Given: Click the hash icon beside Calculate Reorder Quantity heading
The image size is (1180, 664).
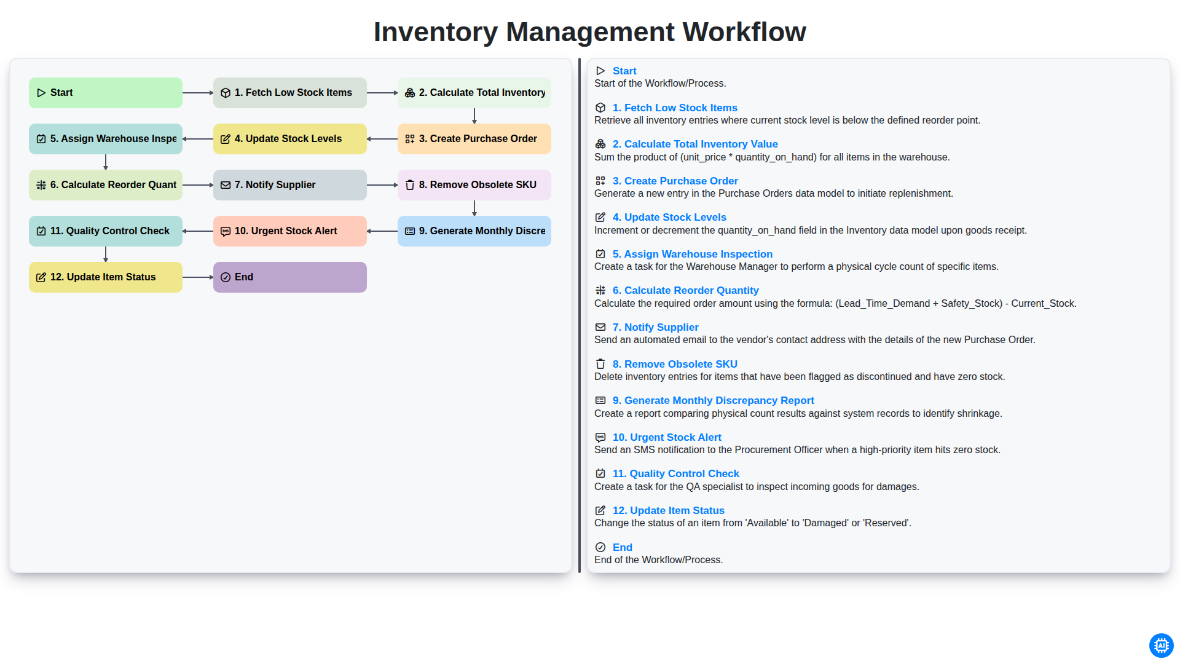Looking at the screenshot, I should click(600, 290).
